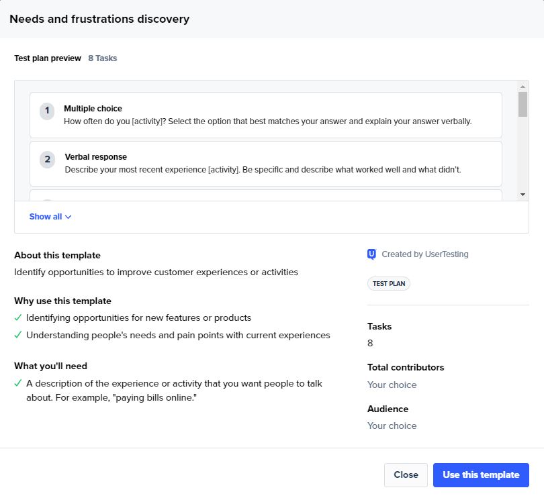Viewport: 544px width, 498px height.
Task: Click the UserTesting logo icon
Action: point(371,254)
